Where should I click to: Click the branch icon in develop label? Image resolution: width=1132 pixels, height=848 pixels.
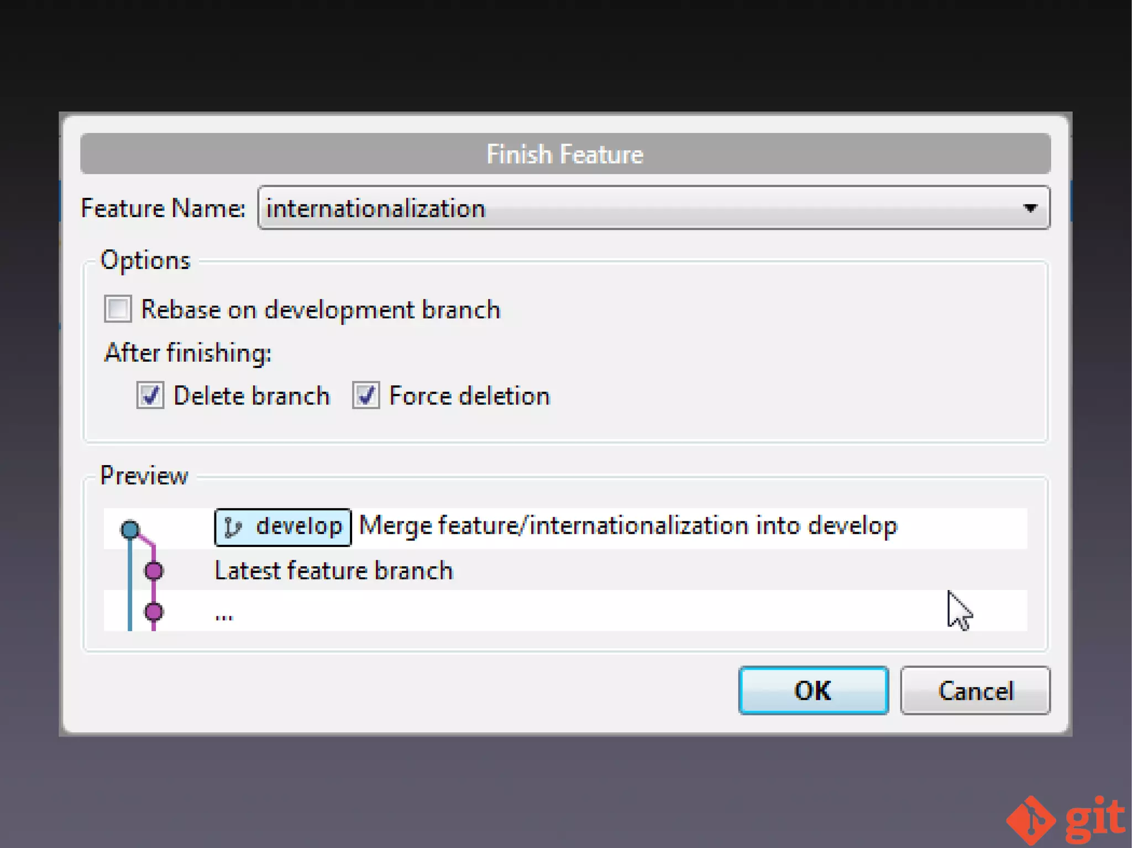click(x=233, y=527)
